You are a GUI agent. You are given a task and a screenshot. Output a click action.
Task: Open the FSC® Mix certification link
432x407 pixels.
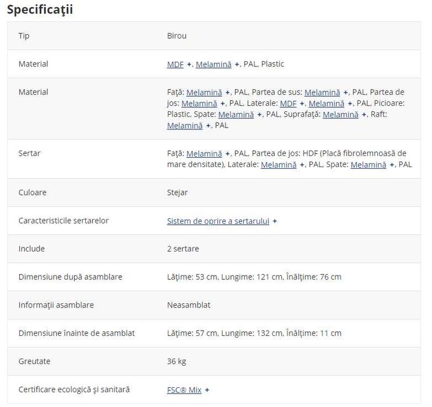tap(184, 390)
